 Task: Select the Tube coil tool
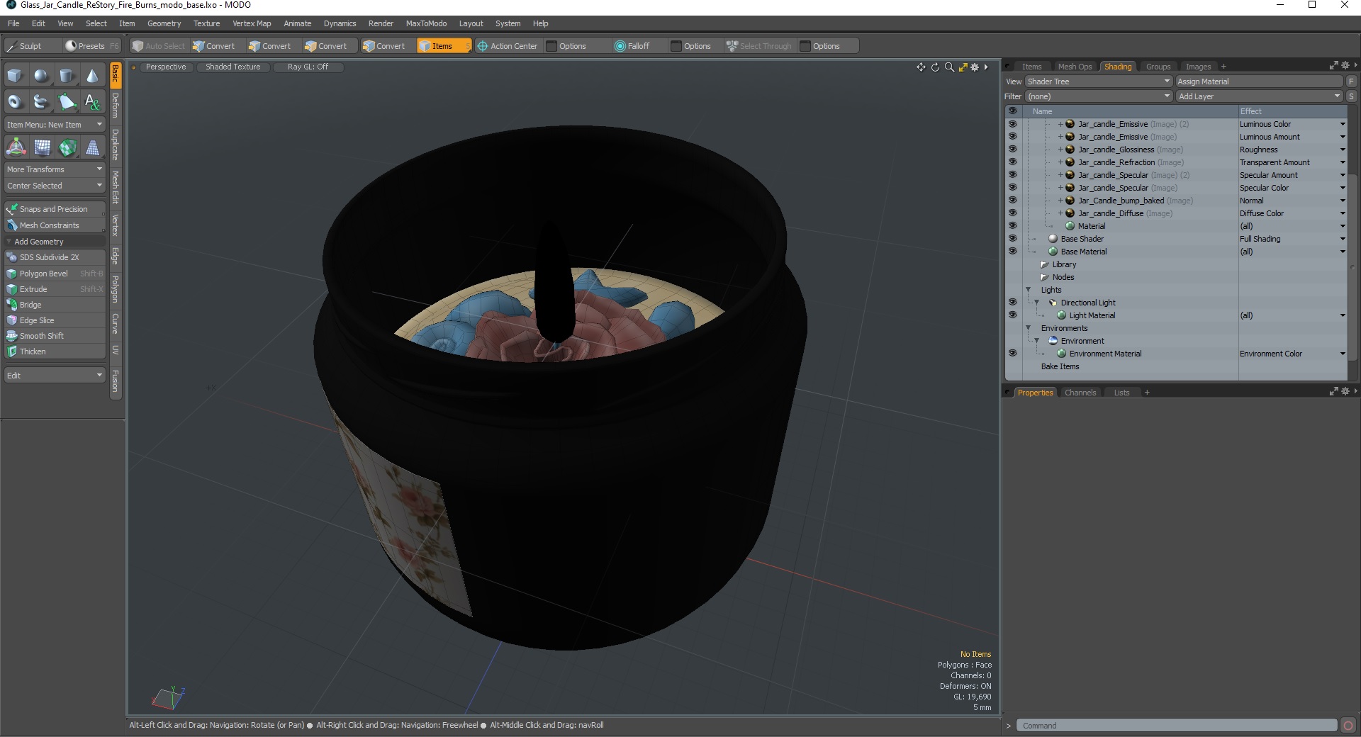click(x=41, y=102)
